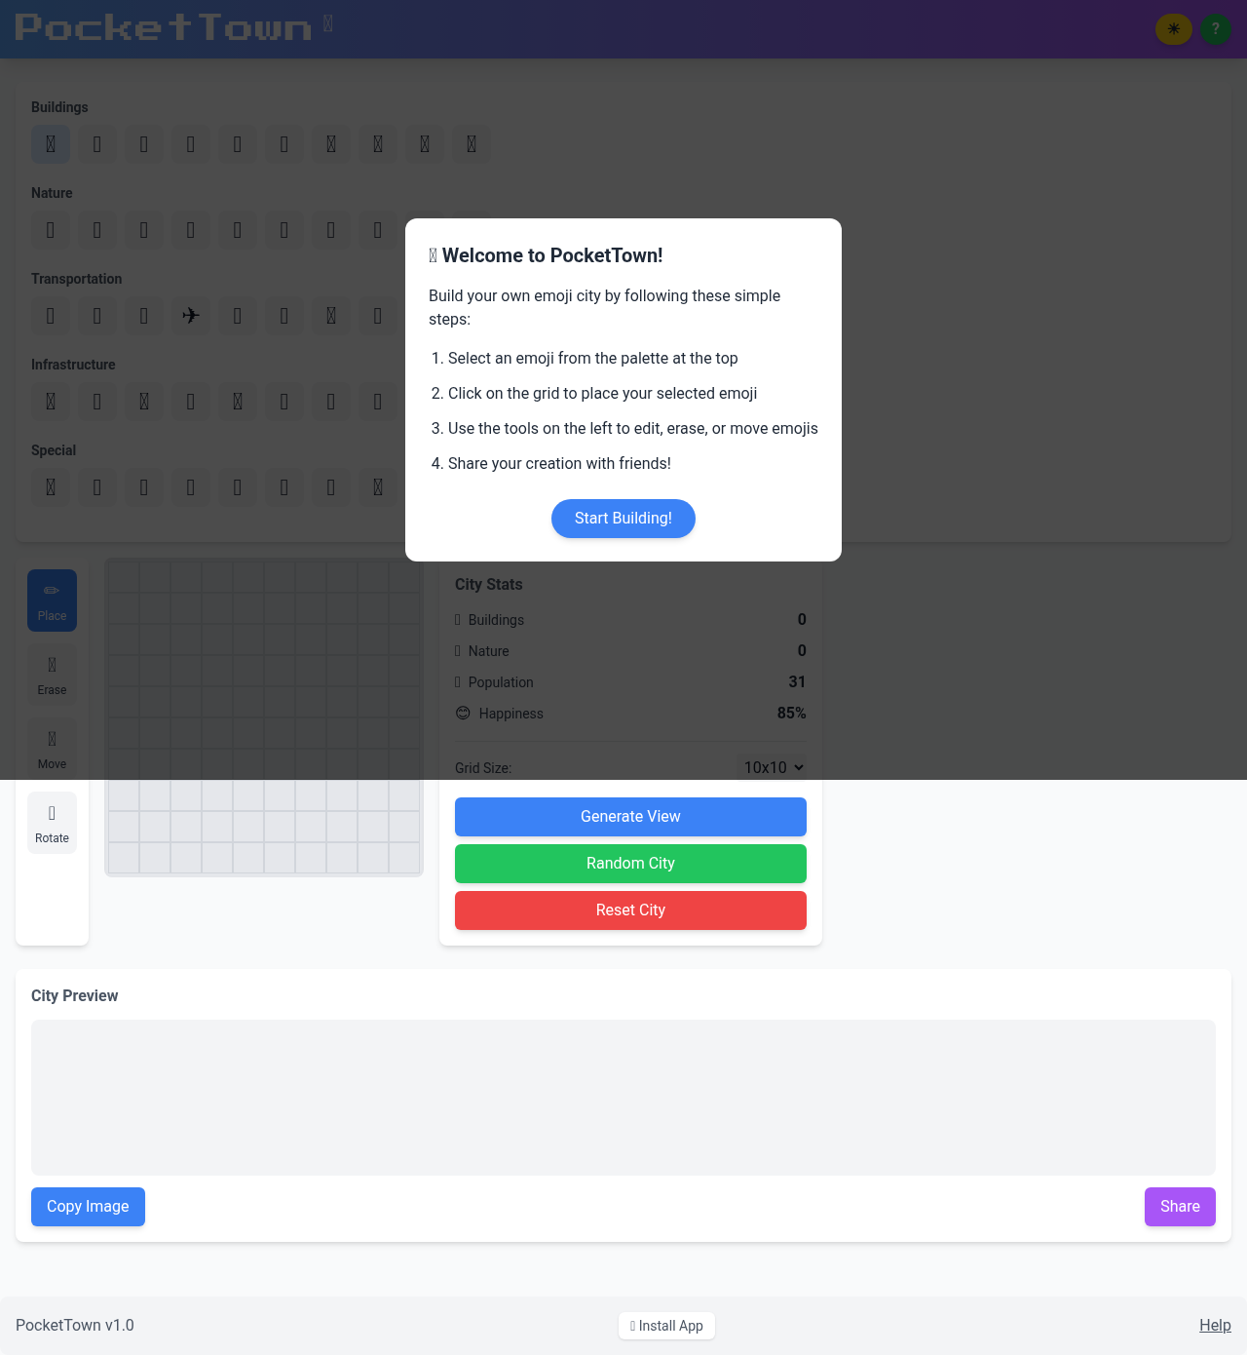Image resolution: width=1247 pixels, height=1355 pixels.
Task: Click the purple Share button
Action: 1180,1207
